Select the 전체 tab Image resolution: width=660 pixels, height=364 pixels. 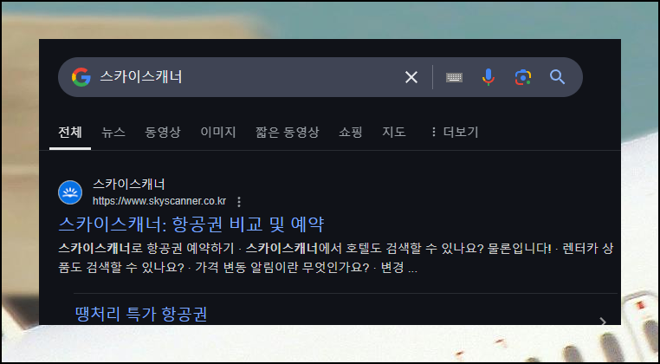(x=70, y=133)
